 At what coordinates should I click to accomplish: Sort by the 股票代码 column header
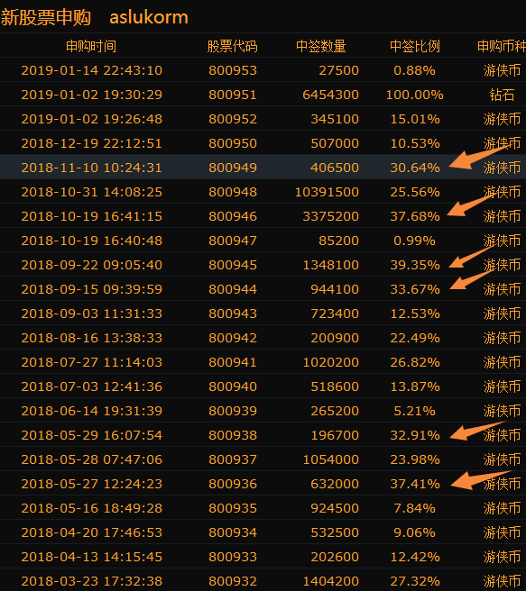click(233, 46)
